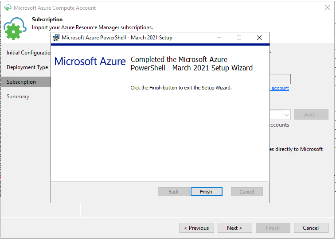Click Finish in the Azure PowerShell Setup dialog

tap(207, 192)
